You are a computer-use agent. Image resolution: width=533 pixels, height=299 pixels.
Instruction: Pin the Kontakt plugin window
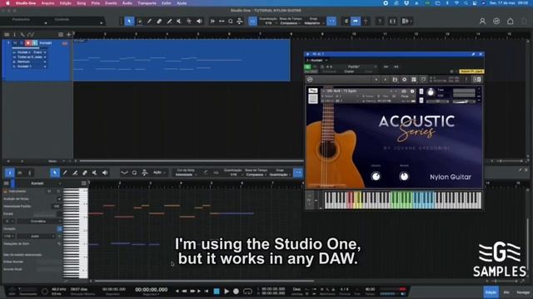[474, 54]
